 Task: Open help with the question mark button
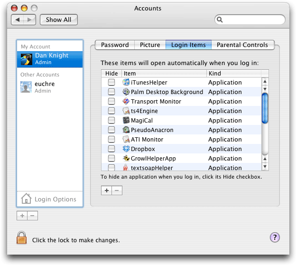coord(275,237)
